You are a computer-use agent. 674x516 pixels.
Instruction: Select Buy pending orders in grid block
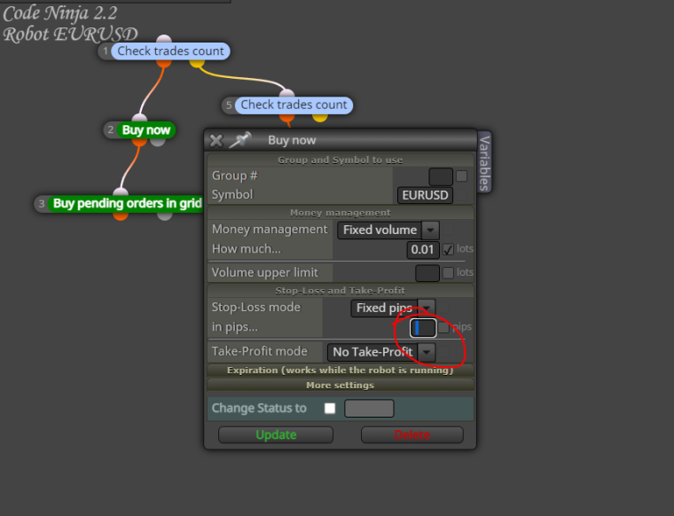[x=127, y=203]
